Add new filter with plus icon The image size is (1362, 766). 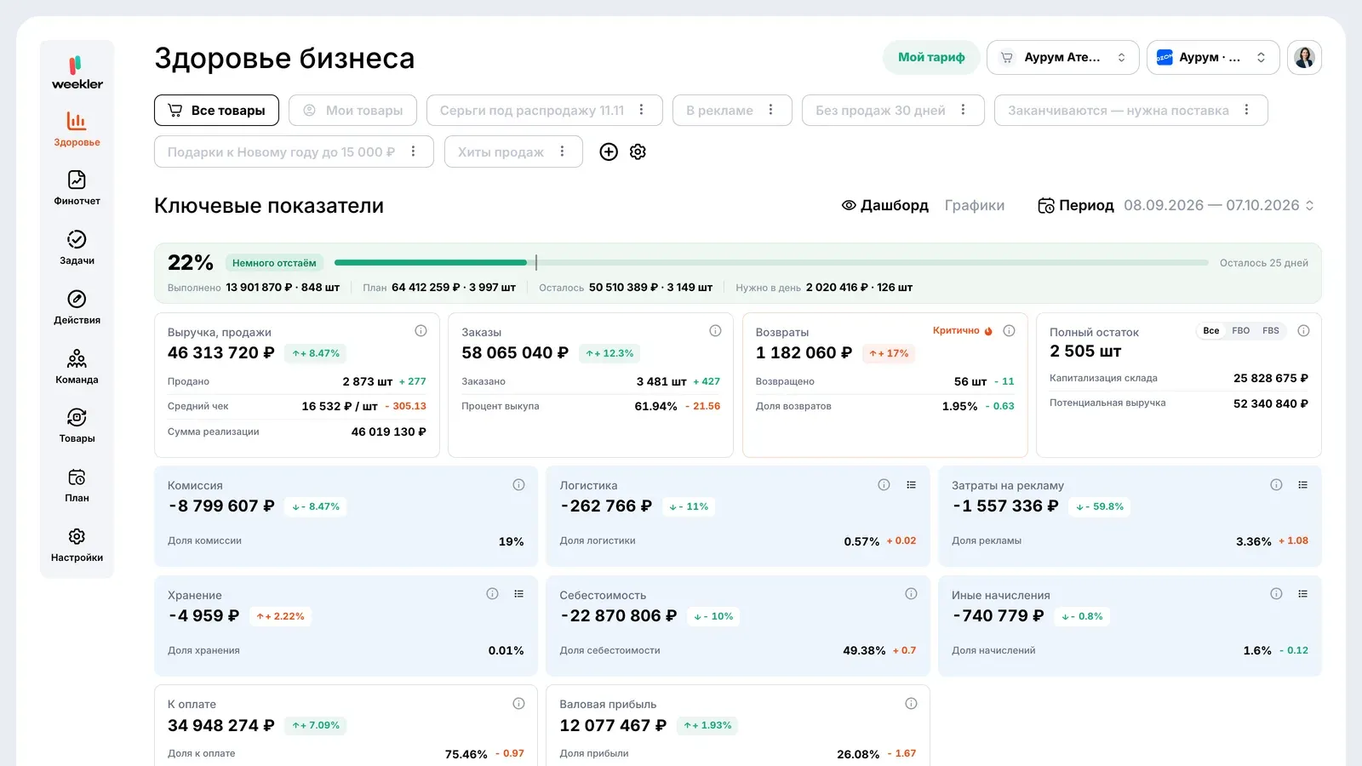[x=609, y=151]
